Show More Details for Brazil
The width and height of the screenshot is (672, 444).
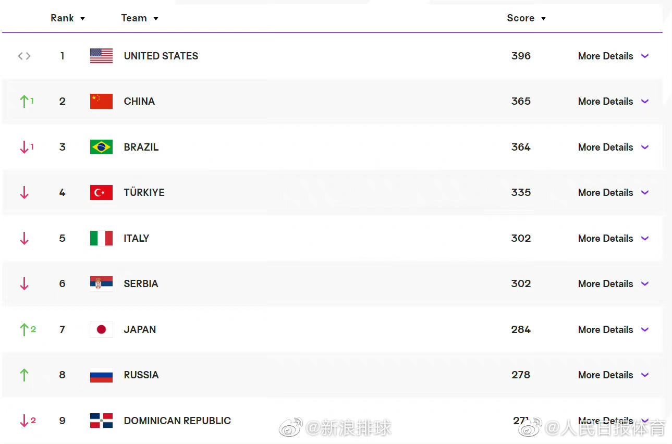pos(613,147)
